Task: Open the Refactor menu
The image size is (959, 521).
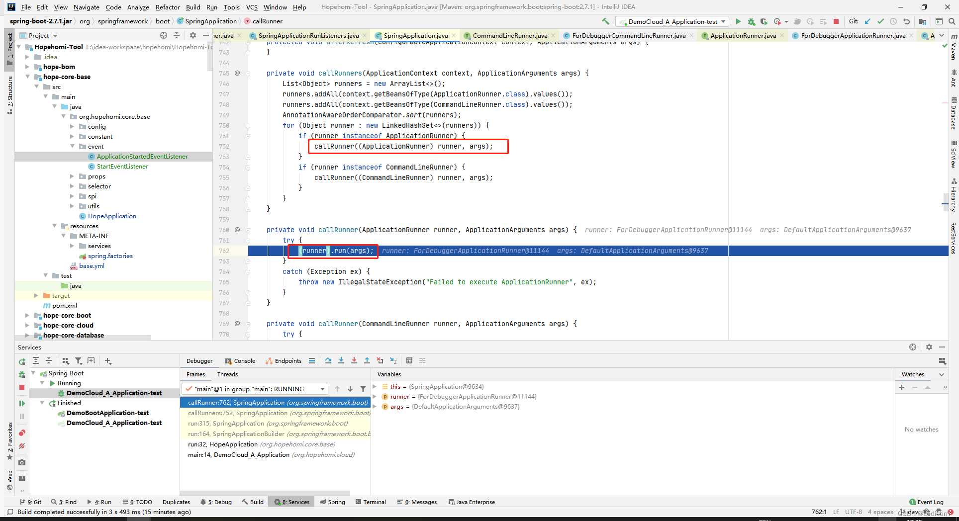Action: [168, 7]
